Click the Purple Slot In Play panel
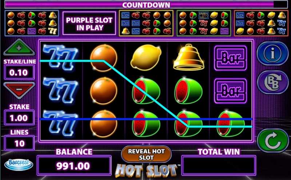Viewport: 291px width, 180px height. tap(89, 24)
